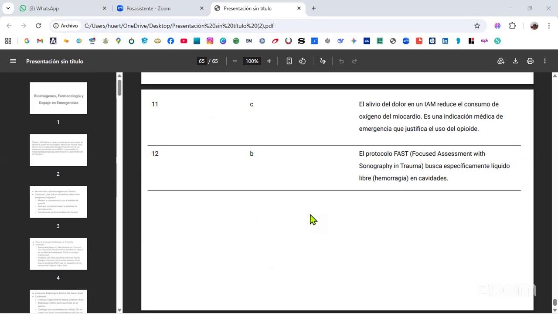Click thumbnail panel scroll-up arrow
Viewport: 558px width, 314px height.
point(119,76)
